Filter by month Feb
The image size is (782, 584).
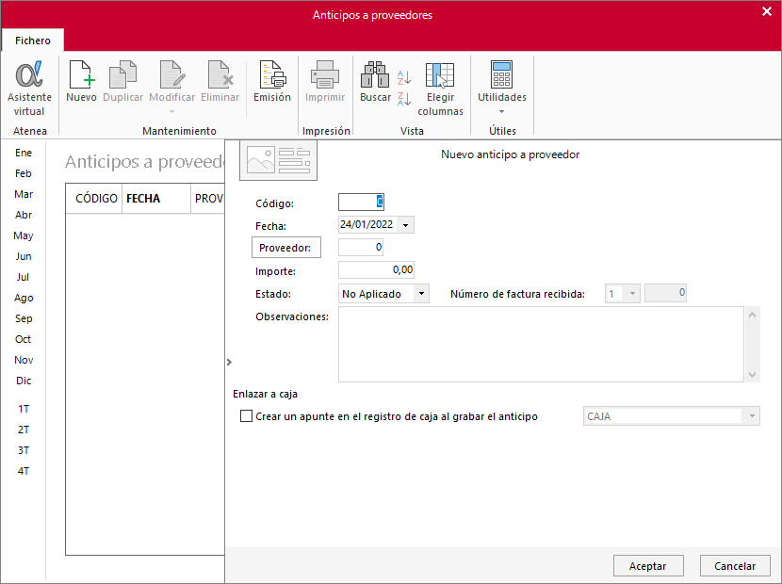(x=24, y=173)
